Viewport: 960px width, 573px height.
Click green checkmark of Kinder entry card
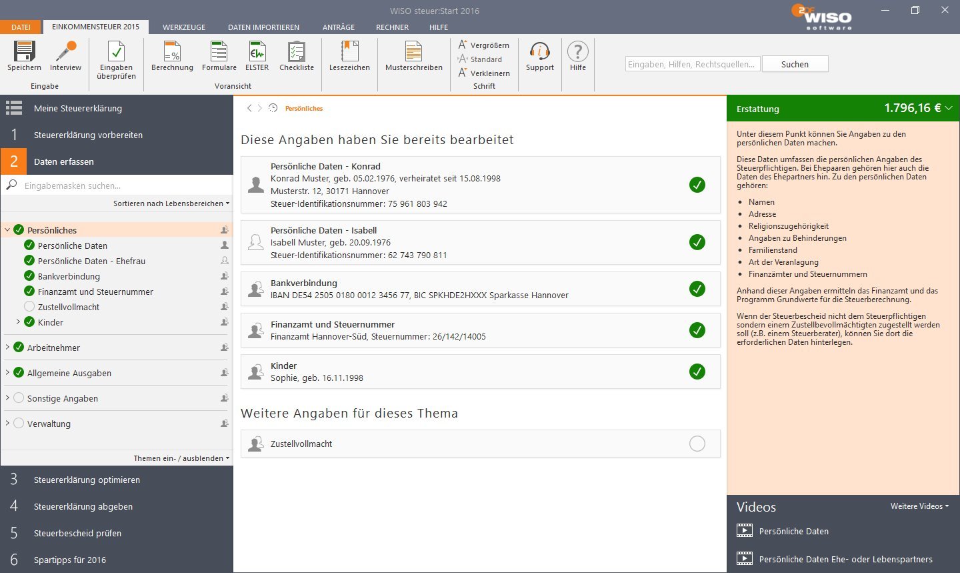pyautogui.click(x=697, y=372)
